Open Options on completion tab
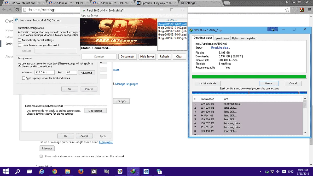 [244, 38]
